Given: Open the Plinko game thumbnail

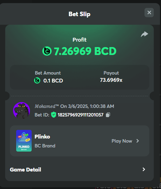Looking at the screenshot, I should [x=24, y=141].
